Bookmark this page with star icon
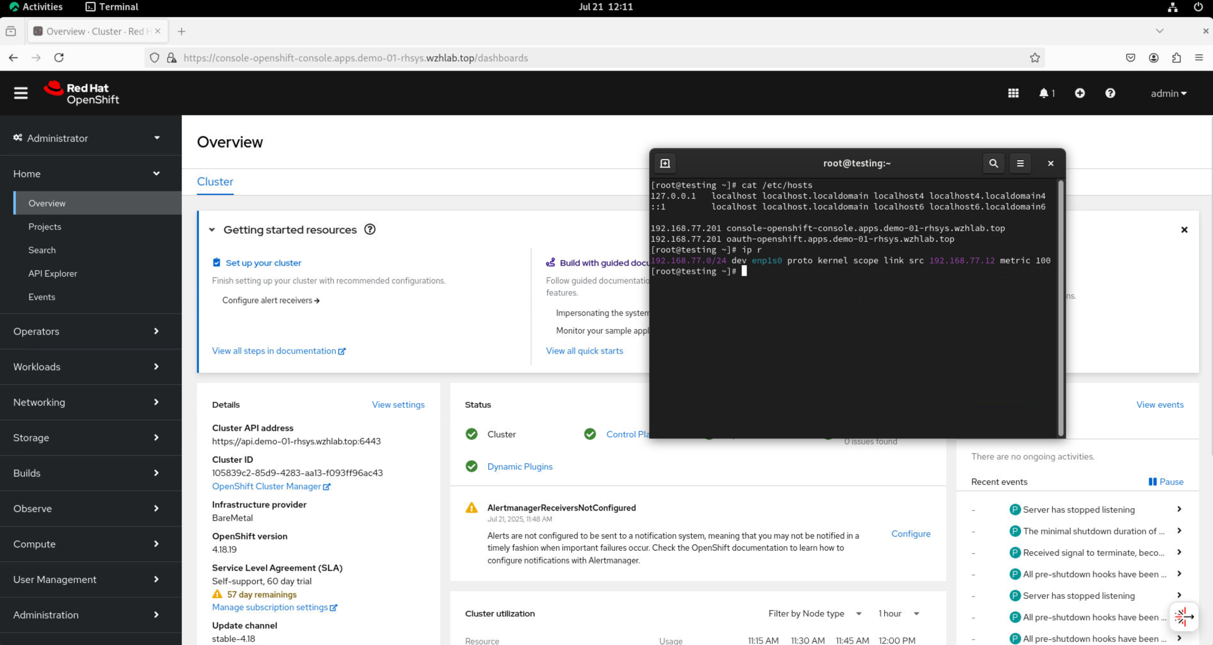1213x645 pixels. (1035, 58)
